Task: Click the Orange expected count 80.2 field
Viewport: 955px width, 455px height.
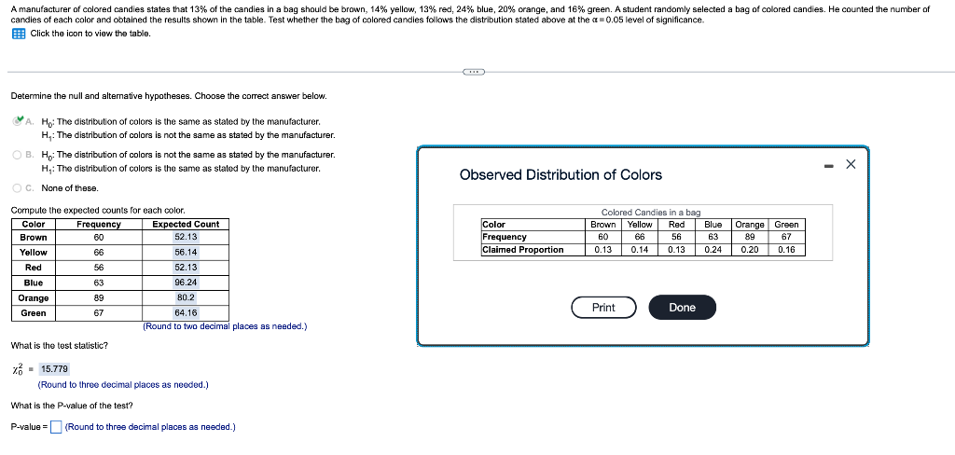Action: (x=186, y=297)
